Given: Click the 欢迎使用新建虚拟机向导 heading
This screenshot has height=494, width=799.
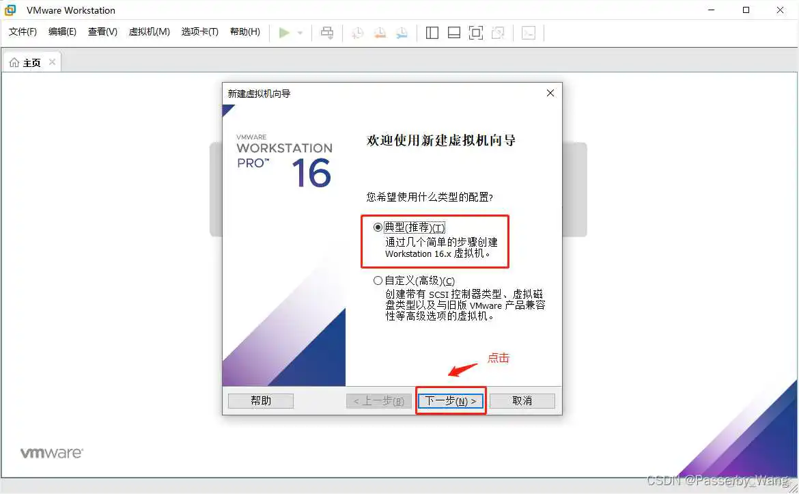Looking at the screenshot, I should tap(440, 140).
